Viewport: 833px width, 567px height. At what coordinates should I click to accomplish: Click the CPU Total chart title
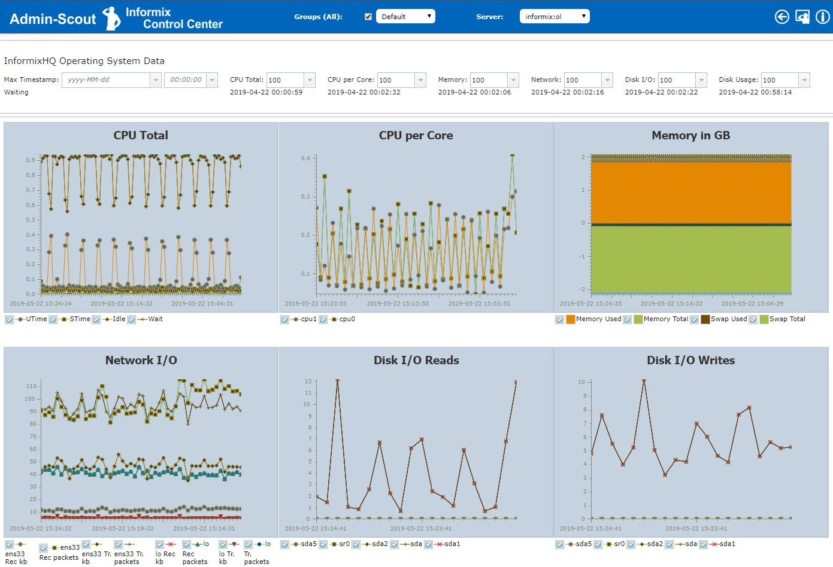point(141,136)
